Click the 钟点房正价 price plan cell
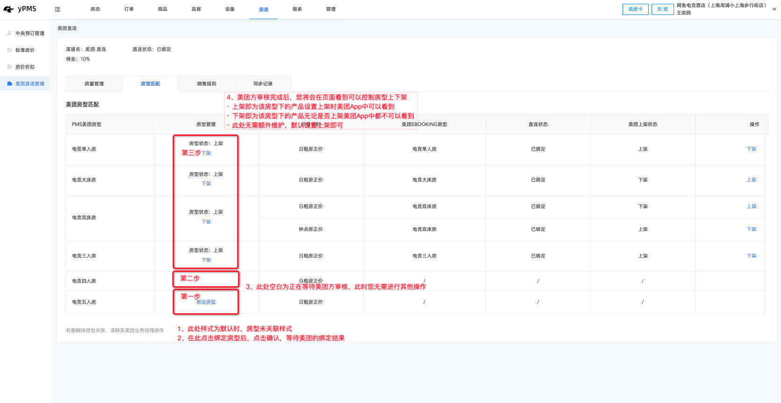The height and width of the screenshot is (403, 781). pyautogui.click(x=311, y=229)
